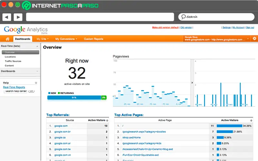Open the My Site dropdown menu
258x161 pixels.
tap(43, 39)
